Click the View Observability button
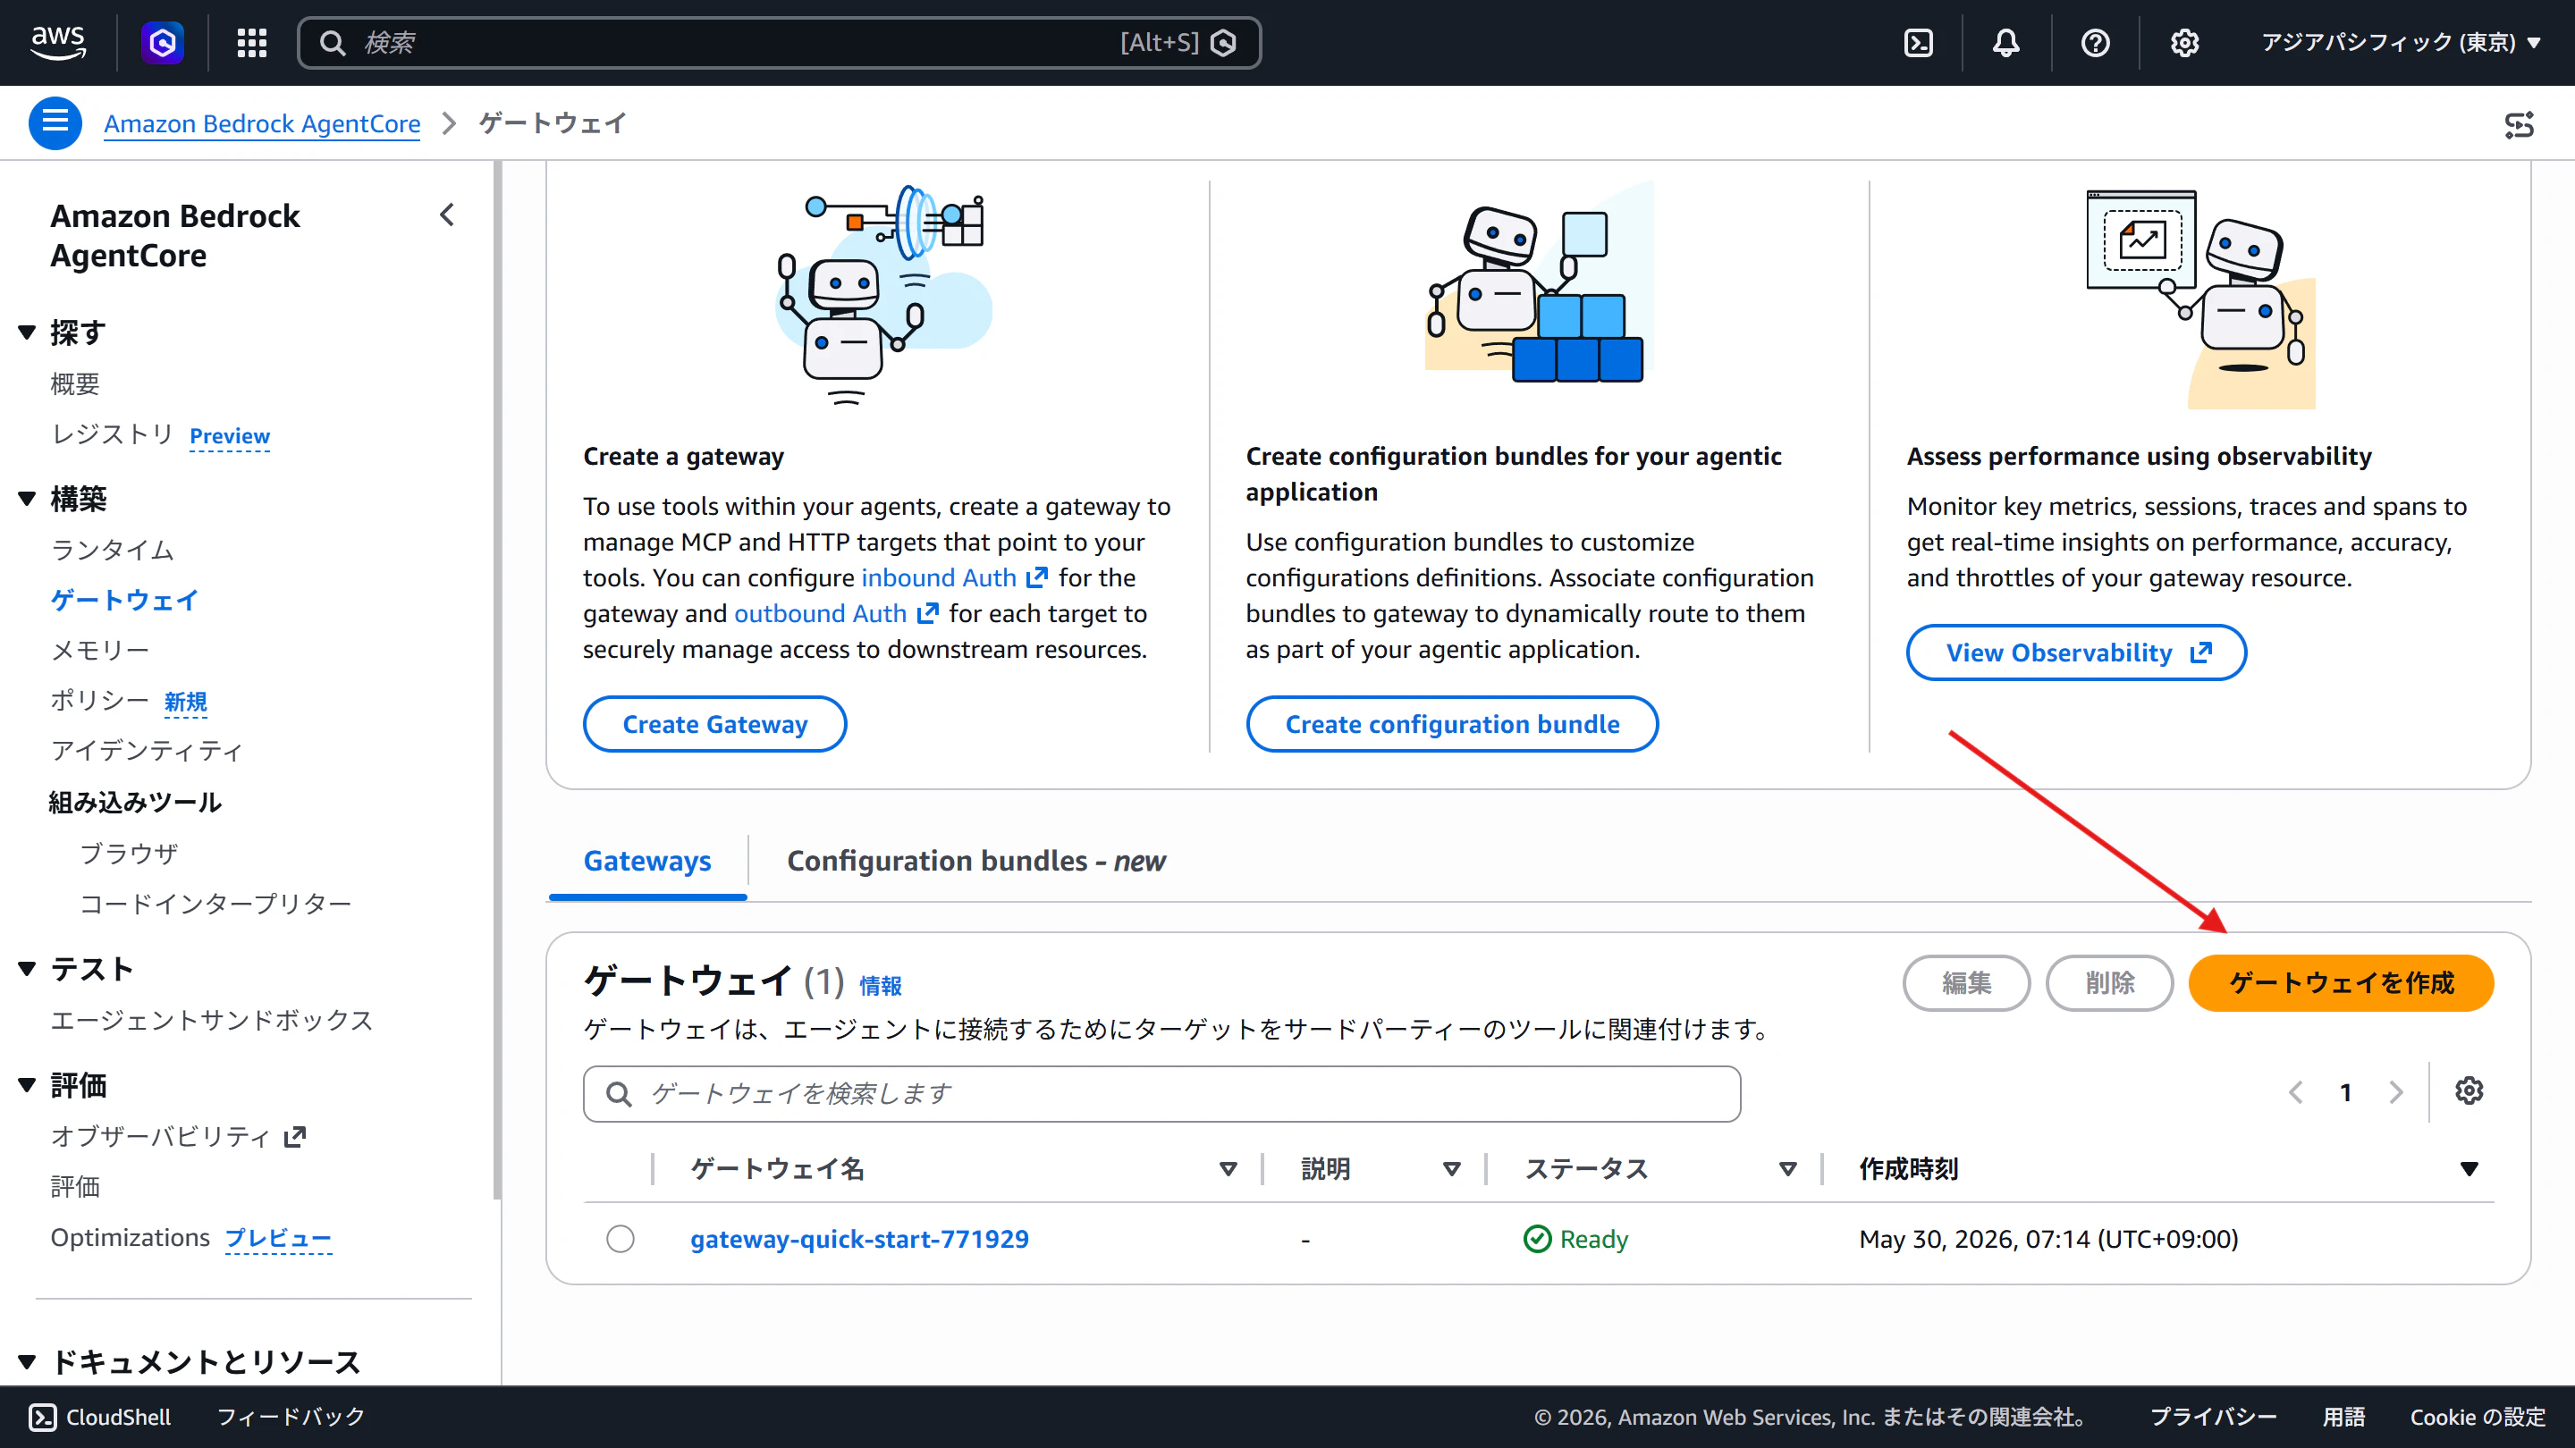This screenshot has height=1448, width=2575. (2076, 652)
